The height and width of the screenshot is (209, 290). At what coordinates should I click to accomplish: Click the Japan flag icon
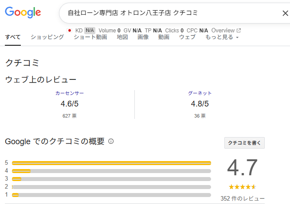tap(70, 30)
